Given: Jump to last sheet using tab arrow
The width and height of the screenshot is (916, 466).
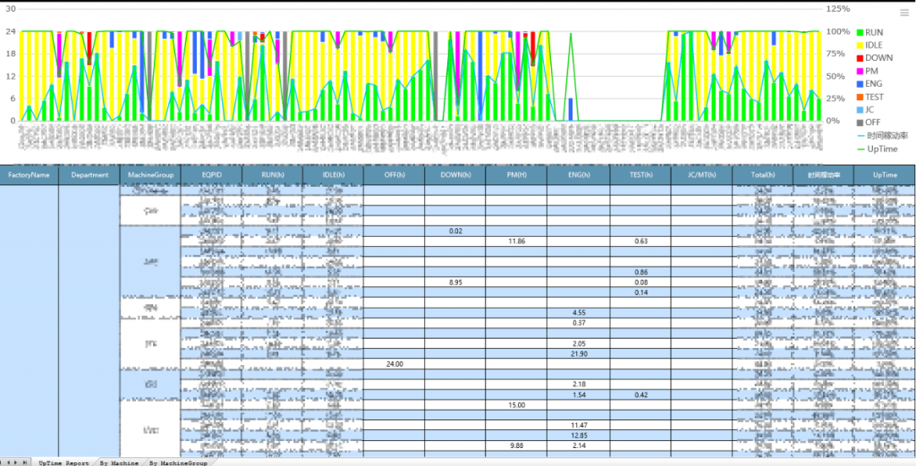Looking at the screenshot, I should coord(24,462).
